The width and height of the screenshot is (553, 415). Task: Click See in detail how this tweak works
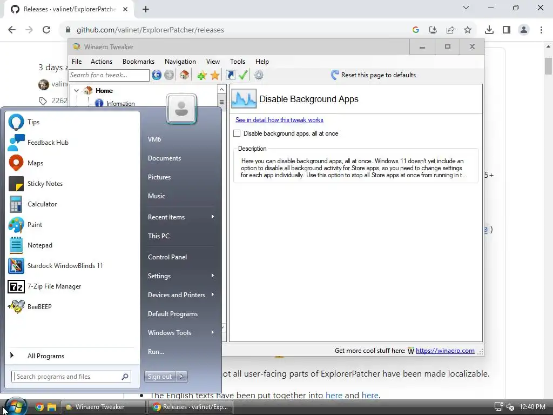279,120
